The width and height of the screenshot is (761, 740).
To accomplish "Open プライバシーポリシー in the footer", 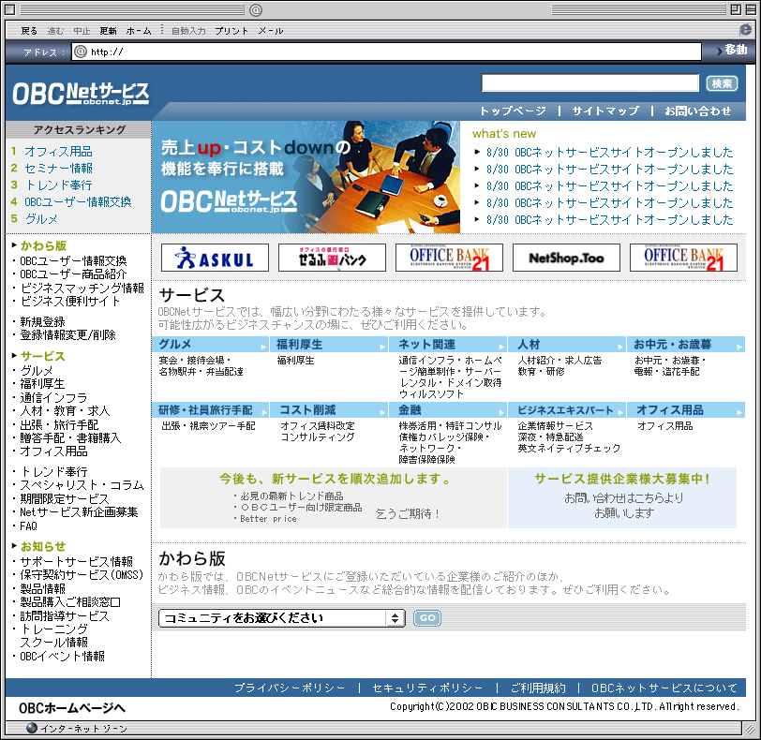I will coord(290,688).
